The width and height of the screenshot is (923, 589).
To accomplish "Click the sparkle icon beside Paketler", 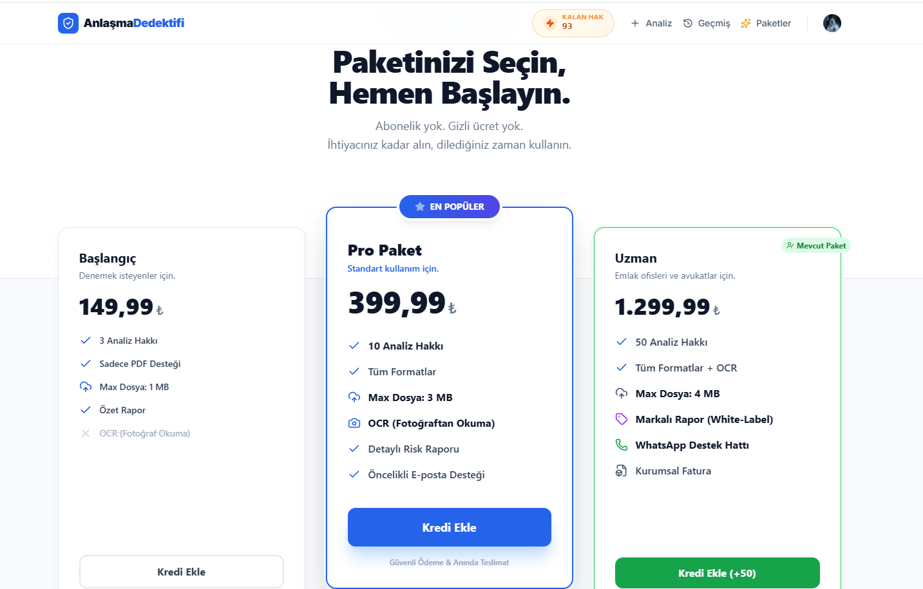I will [746, 23].
